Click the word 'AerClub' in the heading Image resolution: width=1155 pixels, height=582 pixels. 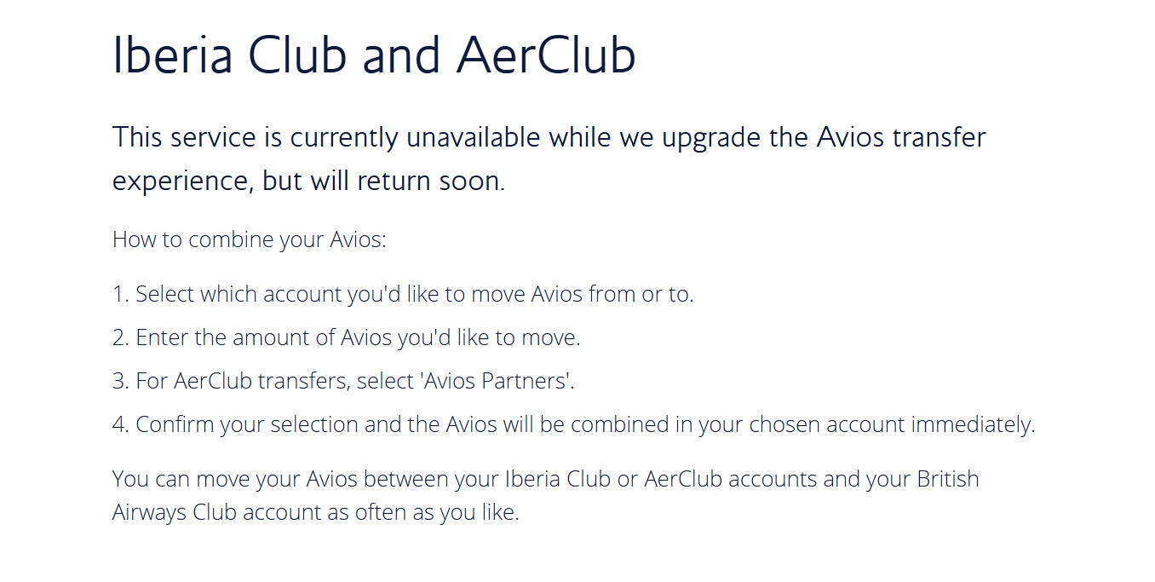coord(546,55)
